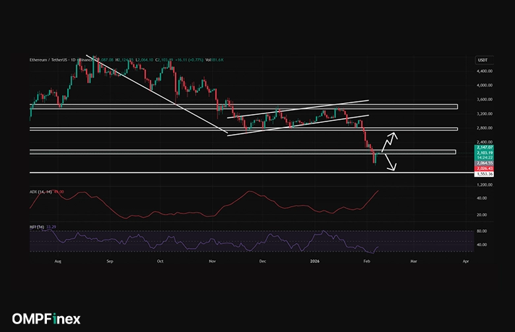The height and width of the screenshot is (332, 515).
Task: Click the Feb label on time axis
Action: [x=368, y=261]
